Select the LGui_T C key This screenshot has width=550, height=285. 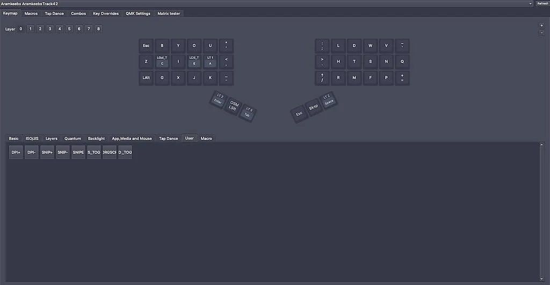point(162,61)
